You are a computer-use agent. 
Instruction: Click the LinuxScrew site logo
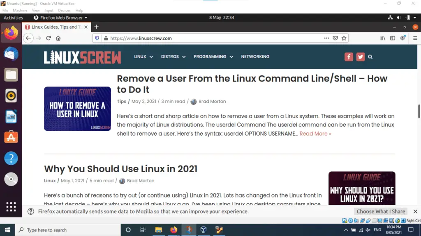tap(82, 57)
